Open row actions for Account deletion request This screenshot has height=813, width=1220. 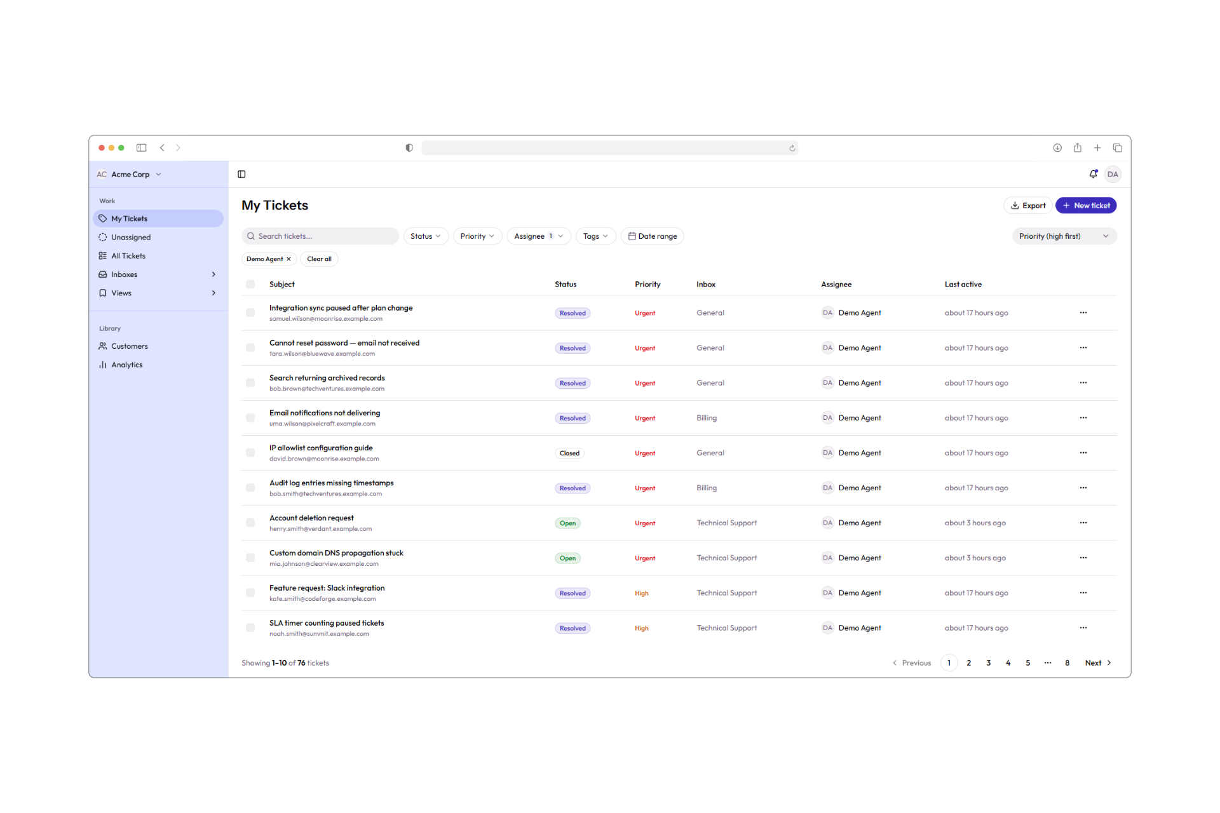tap(1083, 523)
